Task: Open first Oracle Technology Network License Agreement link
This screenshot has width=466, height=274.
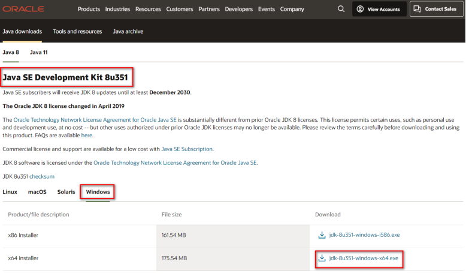Action: coord(95,120)
